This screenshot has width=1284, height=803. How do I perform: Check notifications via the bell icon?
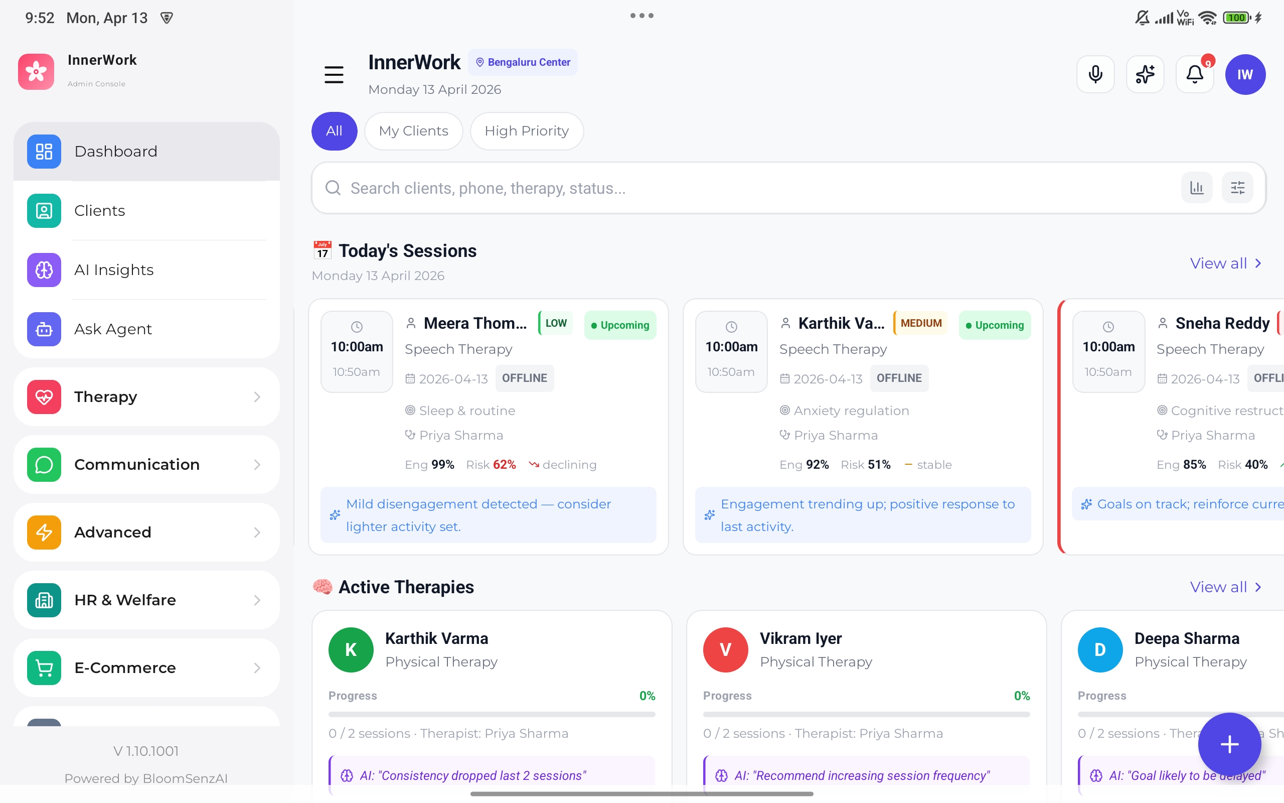coord(1194,74)
